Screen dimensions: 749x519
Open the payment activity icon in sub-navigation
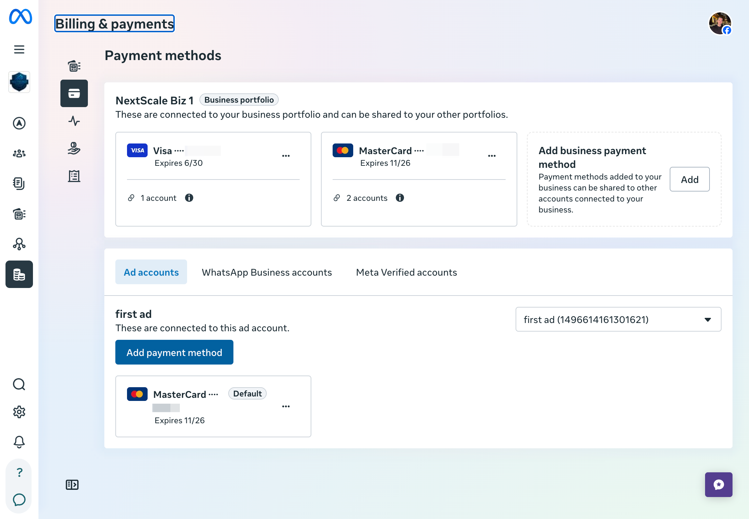click(74, 66)
